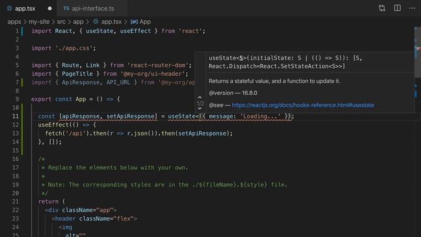Click the symbol icon beside App breadcrumb
The width and height of the screenshot is (421, 237).
(134, 22)
